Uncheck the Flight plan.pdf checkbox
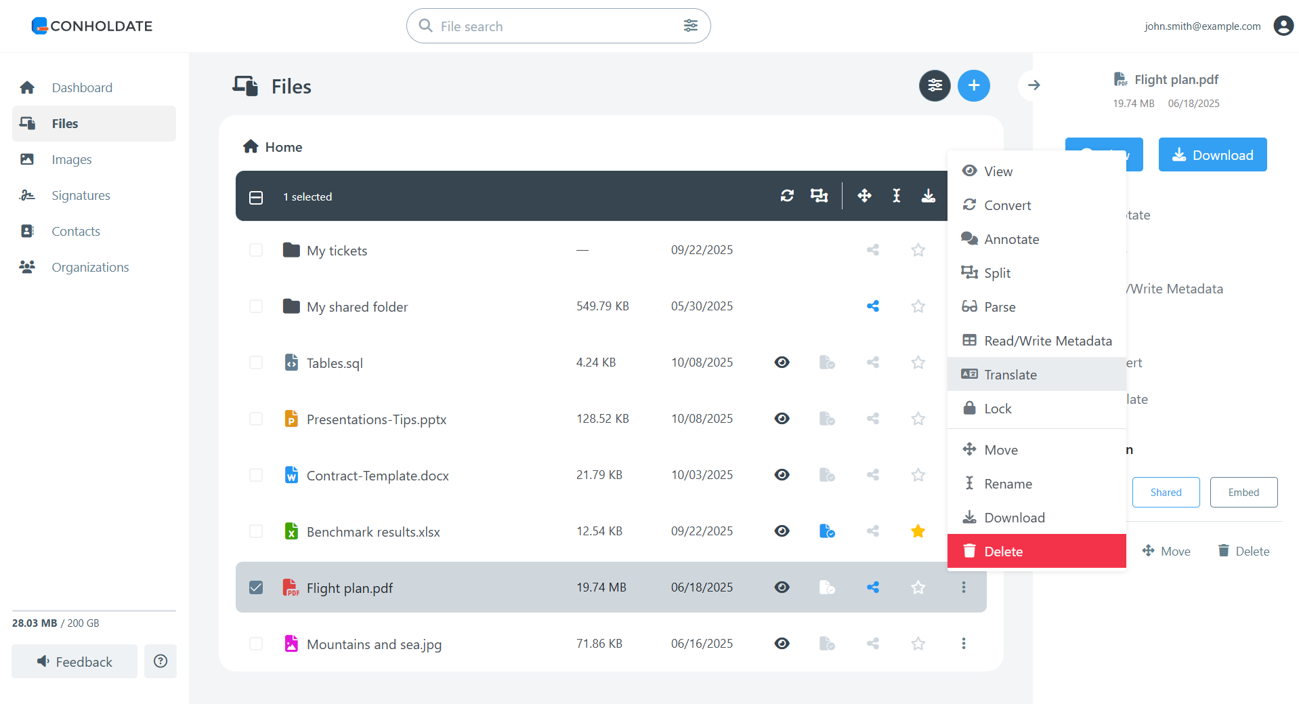1299x704 pixels. coord(256,587)
